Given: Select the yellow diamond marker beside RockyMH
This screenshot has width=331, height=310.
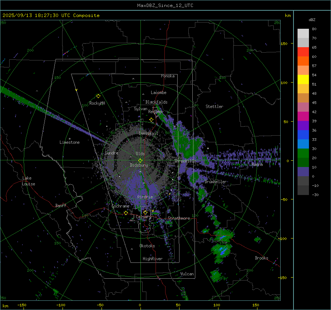Looking at the screenshot, I should pyautogui.click(x=98, y=96).
